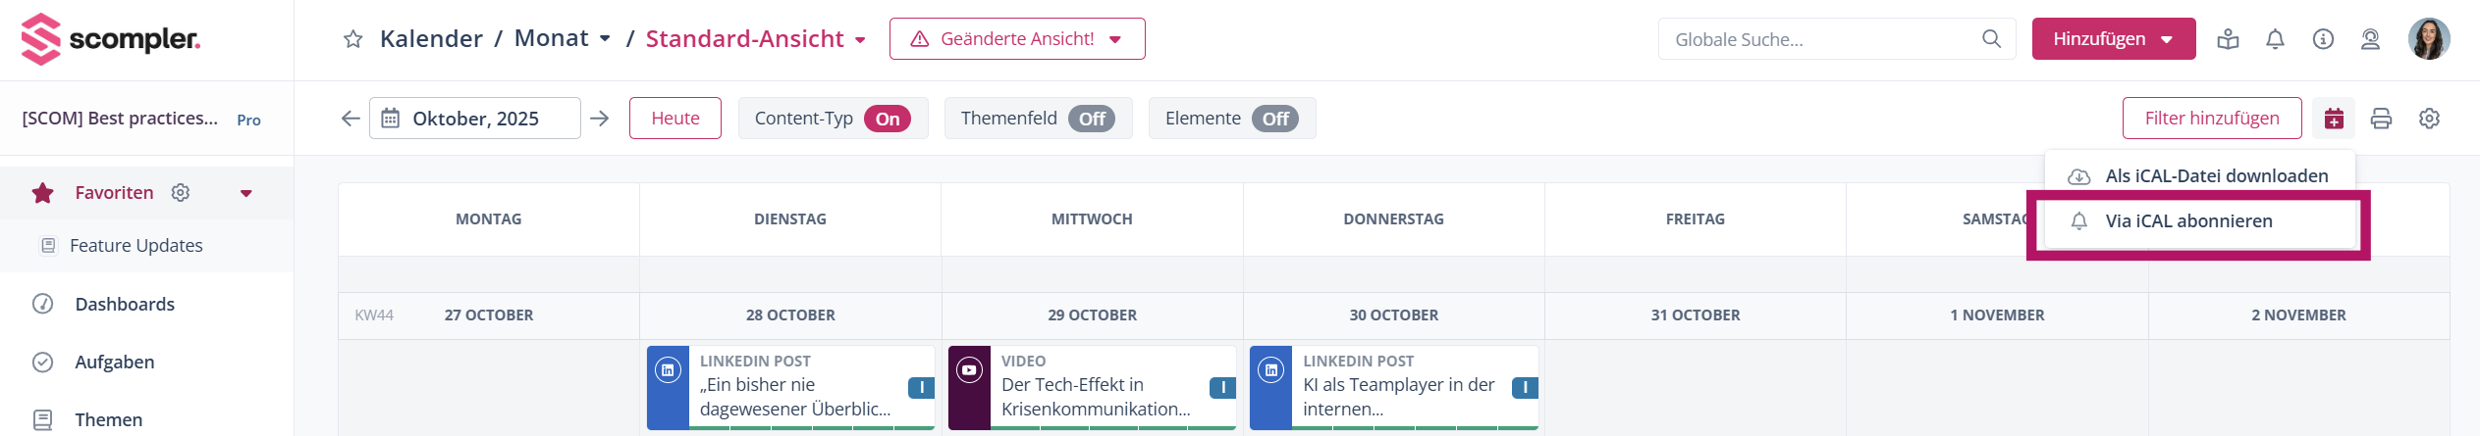Viewport: 2480px width, 436px height.
Task: Select Via iCAL abonnieren menu entry
Action: pyautogui.click(x=2188, y=221)
